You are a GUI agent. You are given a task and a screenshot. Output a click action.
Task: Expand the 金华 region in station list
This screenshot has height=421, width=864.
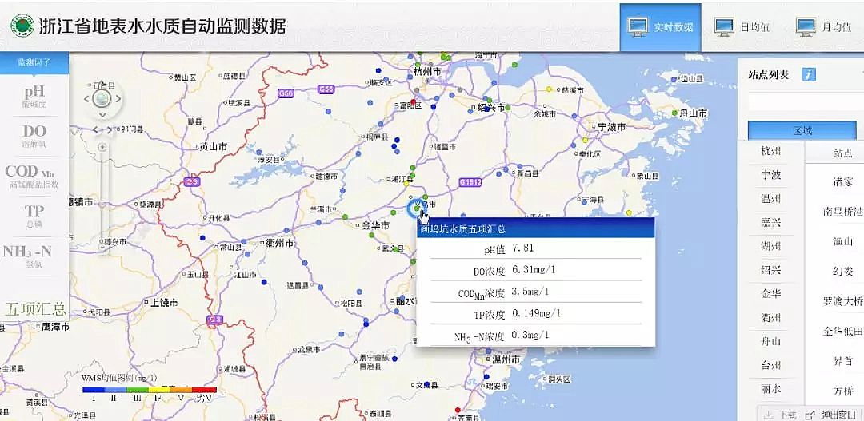770,293
